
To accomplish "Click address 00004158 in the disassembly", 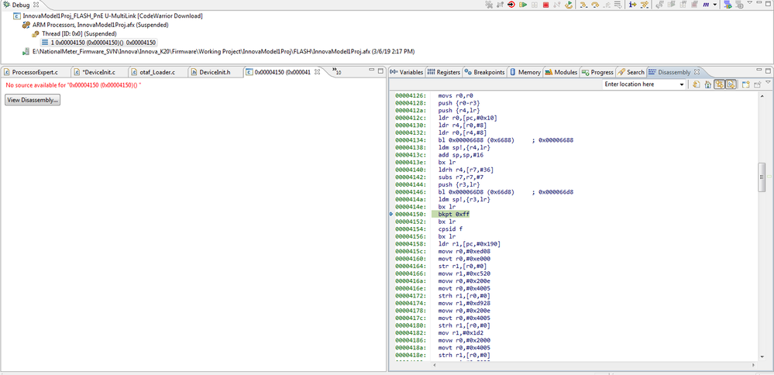I will coord(410,244).
